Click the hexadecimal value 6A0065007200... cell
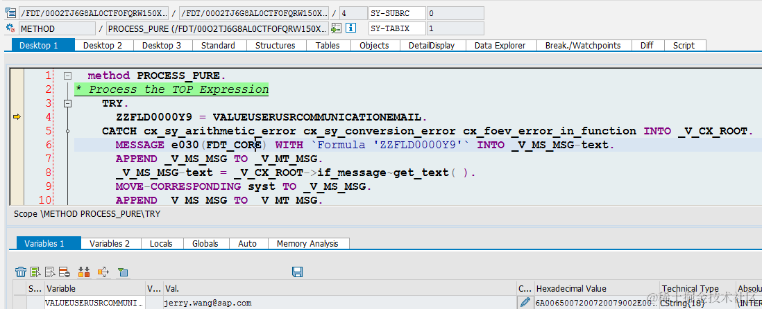762x309 pixels. tap(598, 303)
